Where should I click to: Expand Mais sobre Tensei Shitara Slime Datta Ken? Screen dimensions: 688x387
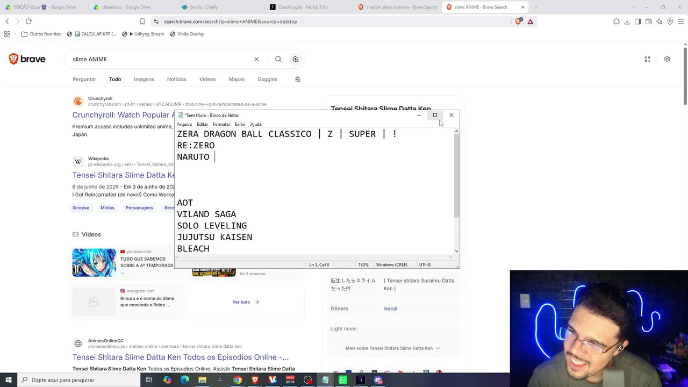pos(392,348)
